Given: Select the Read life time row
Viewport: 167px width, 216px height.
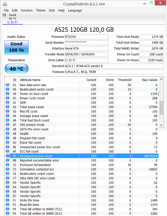Looking at the screenshot, I should (82, 205).
